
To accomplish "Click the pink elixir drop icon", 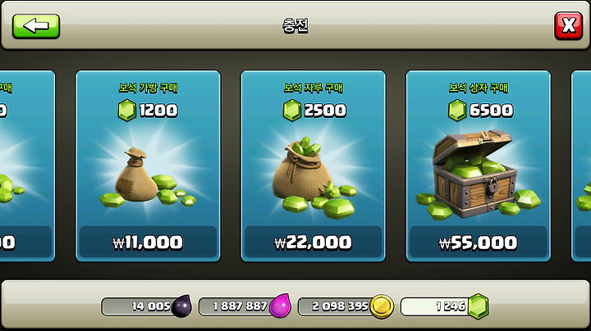I will point(281,306).
